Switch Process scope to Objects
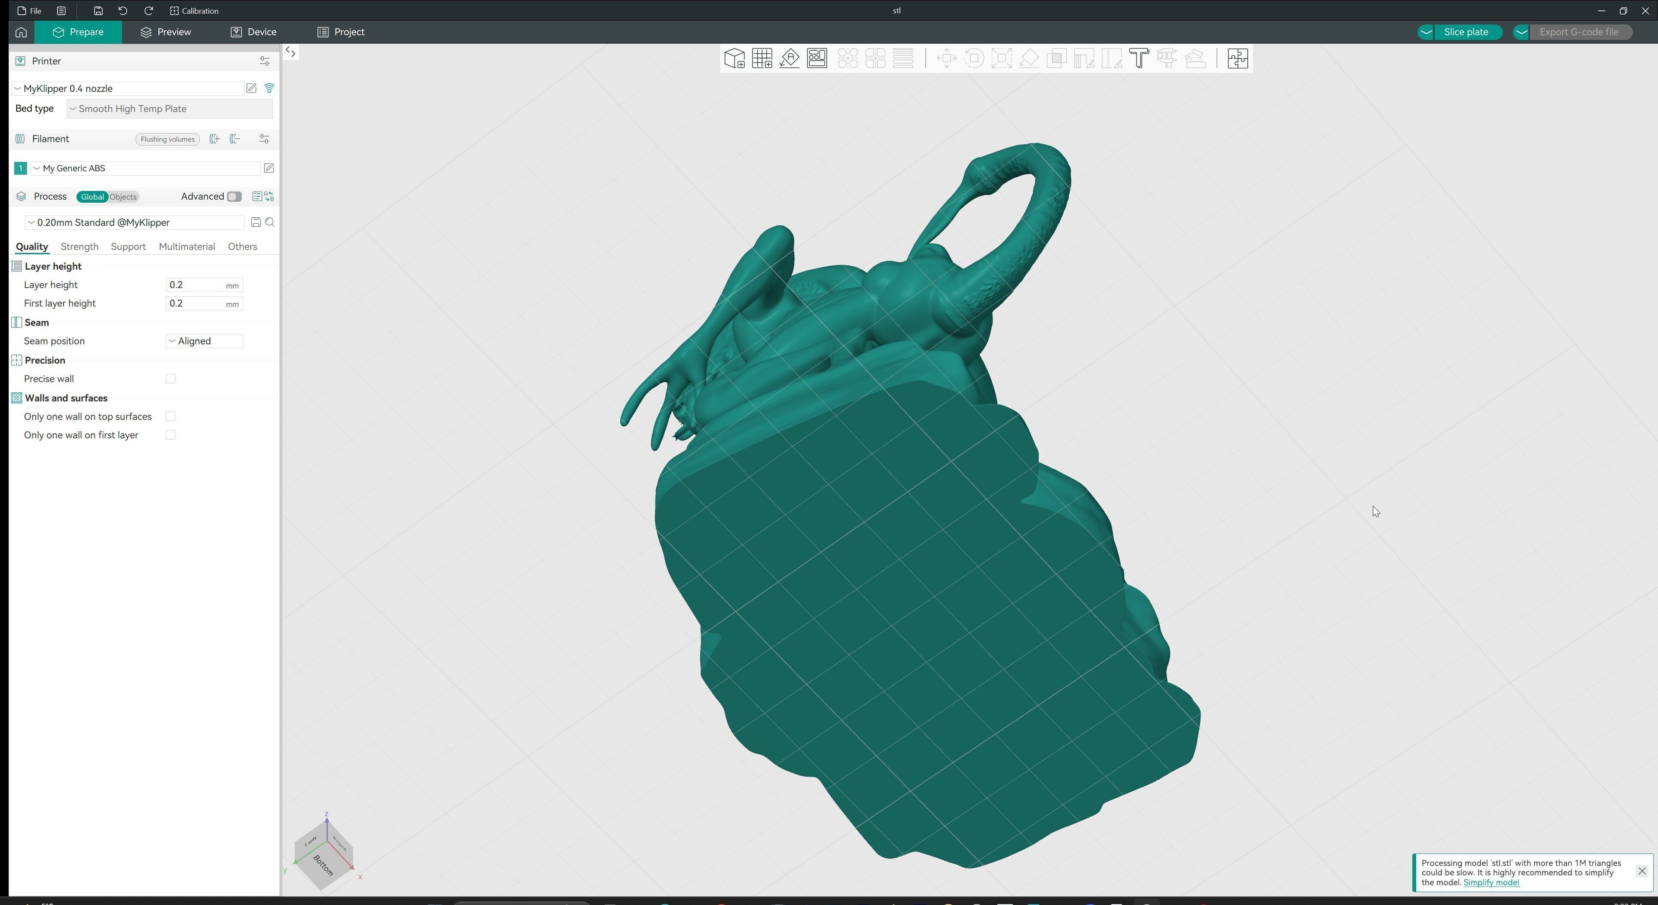Image resolution: width=1658 pixels, height=905 pixels. point(123,197)
